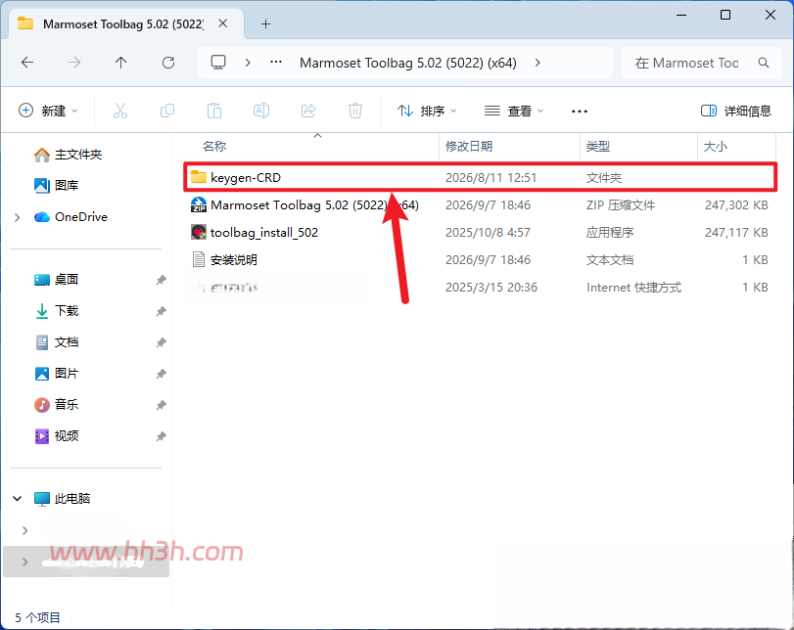Click the search box 在 Marmoset Toolbag
Viewport: 794px width, 630px height.
click(x=701, y=63)
